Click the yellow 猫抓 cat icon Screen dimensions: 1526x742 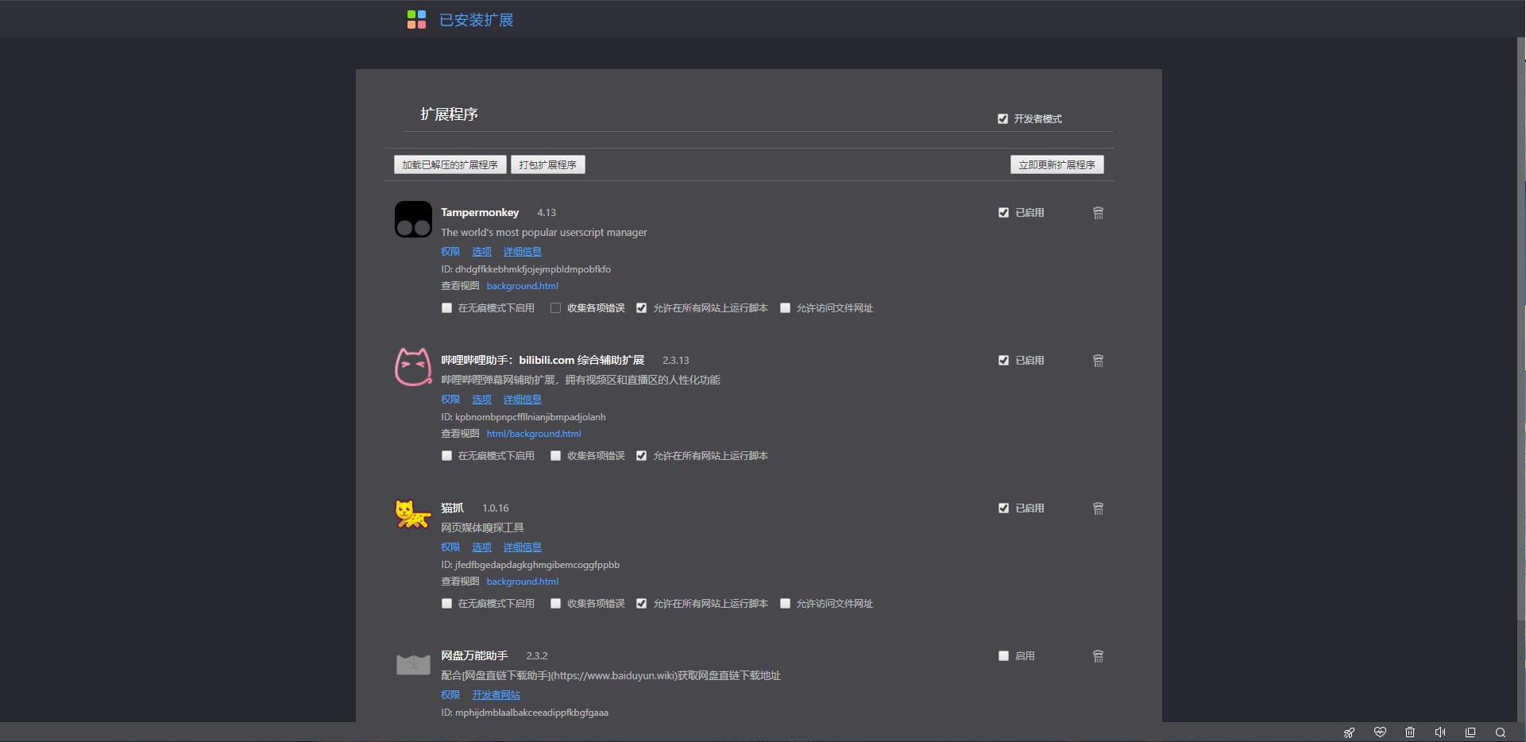click(x=413, y=514)
